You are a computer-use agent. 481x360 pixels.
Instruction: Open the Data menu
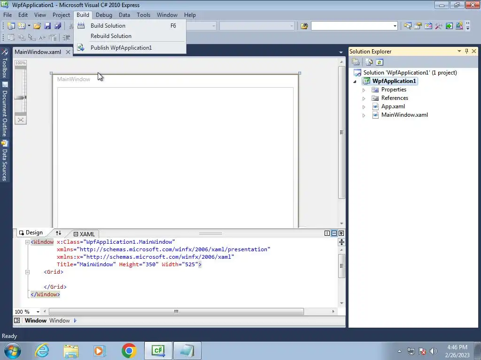pos(124,15)
